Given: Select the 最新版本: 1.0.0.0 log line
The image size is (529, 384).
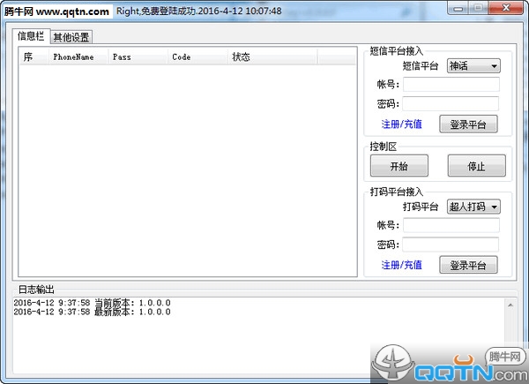Looking at the screenshot, I should click(x=92, y=312).
